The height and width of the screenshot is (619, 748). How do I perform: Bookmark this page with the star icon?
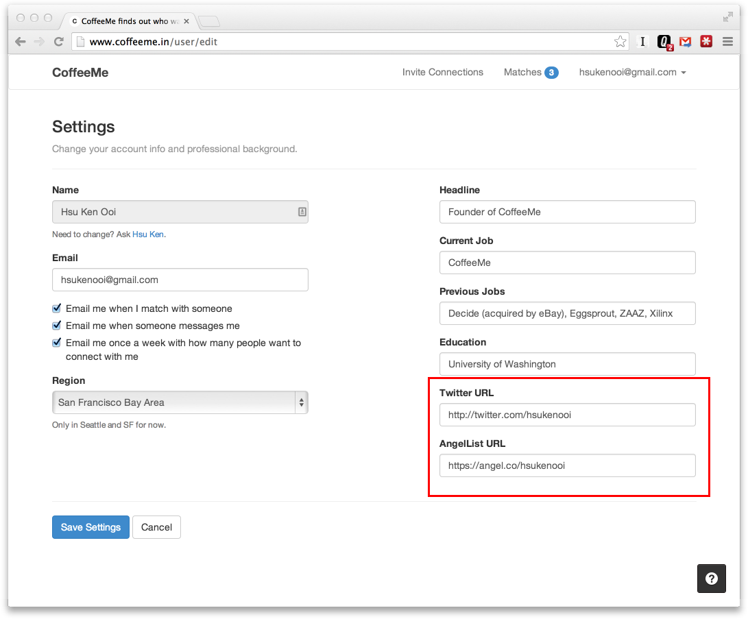coord(620,42)
